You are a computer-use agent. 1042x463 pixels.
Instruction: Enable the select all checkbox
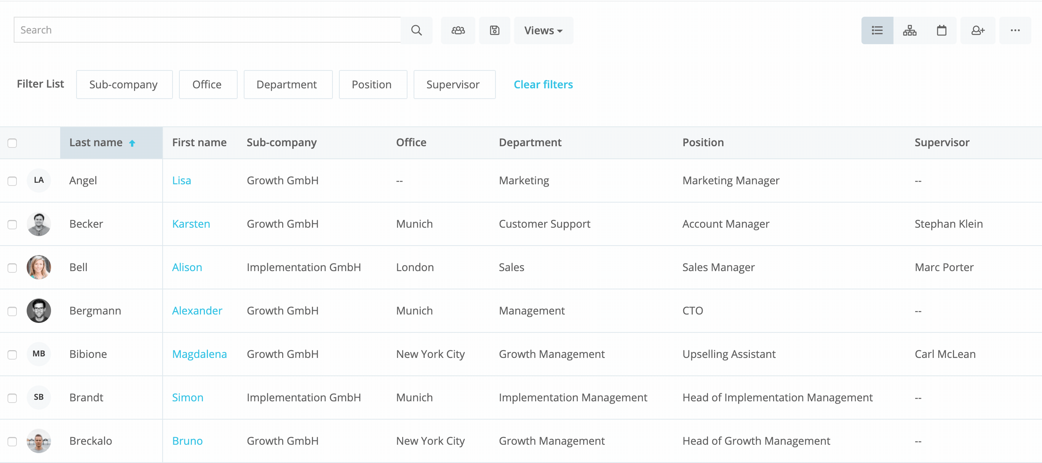(13, 143)
